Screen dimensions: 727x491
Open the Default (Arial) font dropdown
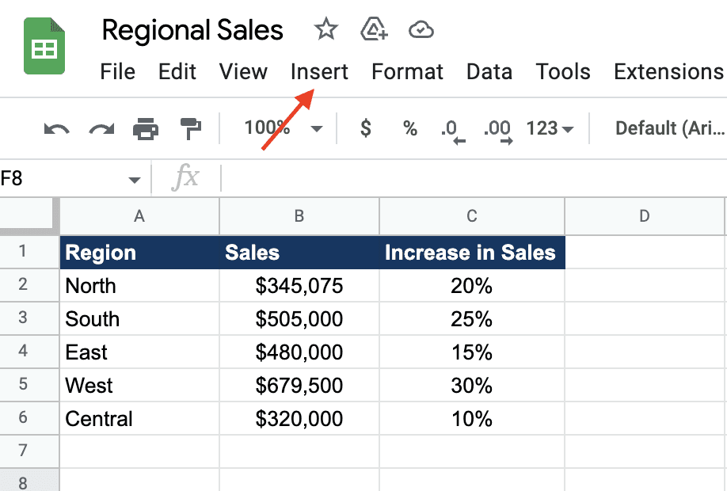coord(669,128)
